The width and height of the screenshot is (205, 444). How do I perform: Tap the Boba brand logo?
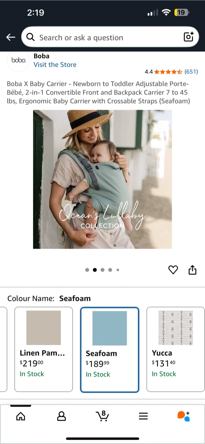point(18,60)
